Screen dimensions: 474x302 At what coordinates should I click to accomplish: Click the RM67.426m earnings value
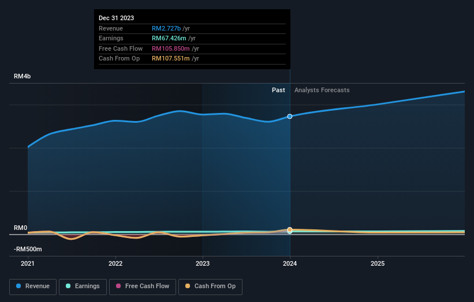169,38
